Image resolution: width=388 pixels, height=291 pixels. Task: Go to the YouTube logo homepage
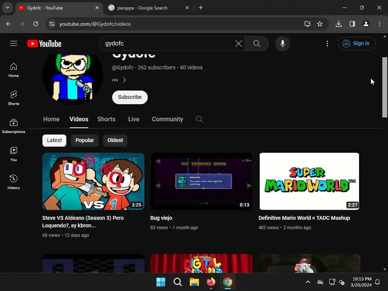[x=44, y=44]
